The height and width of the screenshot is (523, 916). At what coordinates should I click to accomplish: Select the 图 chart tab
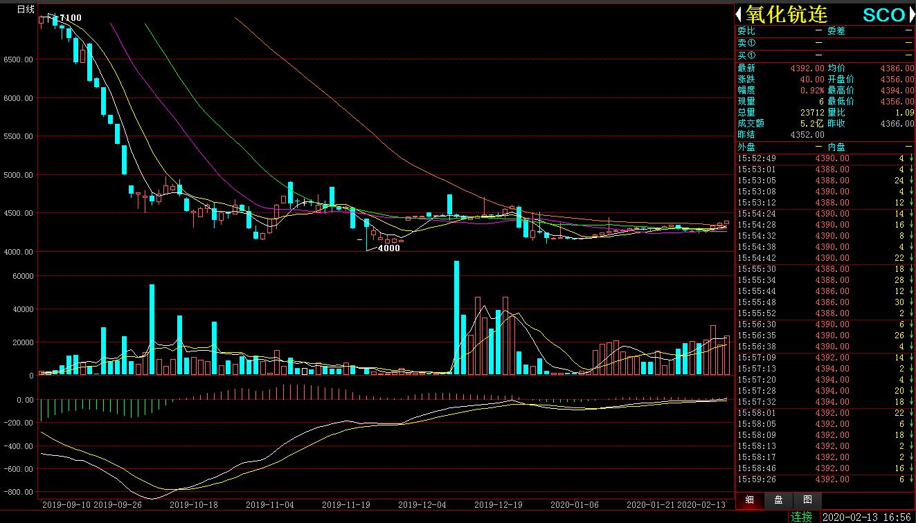point(807,500)
